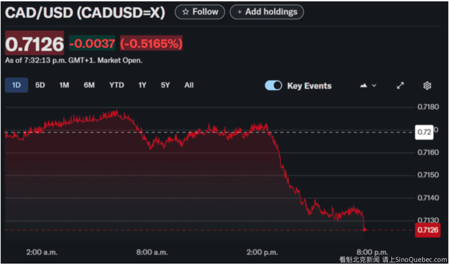The image size is (449, 265).
Task: Click the Add holdings button
Action: pyautogui.click(x=267, y=12)
